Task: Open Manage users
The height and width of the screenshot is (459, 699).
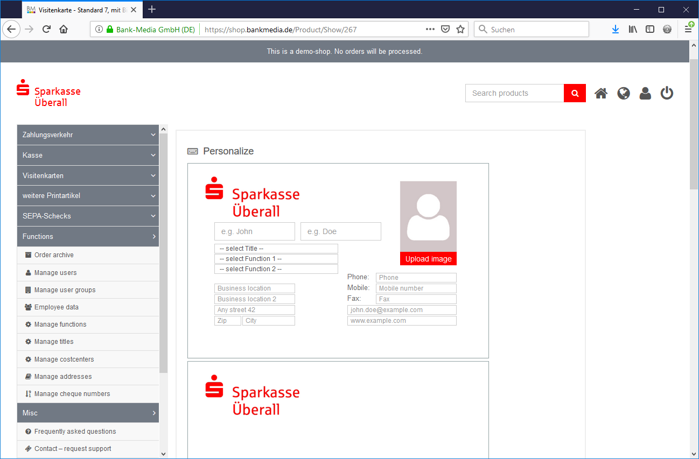Action: pyautogui.click(x=88, y=273)
